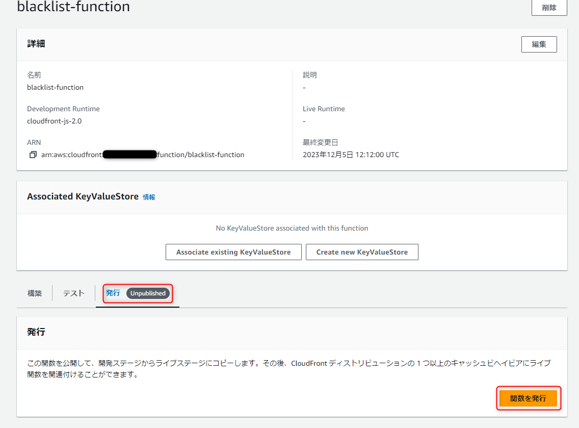Open the テスト tab
Viewport: 579px width, 428px height.
pyautogui.click(x=73, y=293)
